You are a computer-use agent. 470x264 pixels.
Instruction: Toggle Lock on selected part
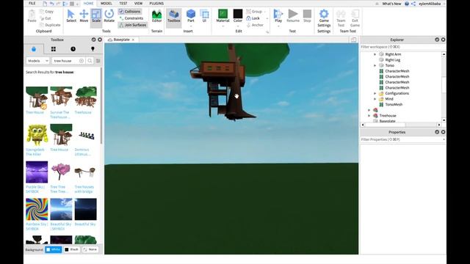[253, 18]
